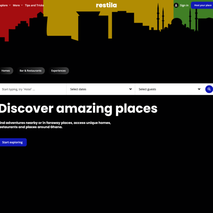Click the Select dates chevron arrow
The width and height of the screenshot is (213, 213).
(x=130, y=89)
